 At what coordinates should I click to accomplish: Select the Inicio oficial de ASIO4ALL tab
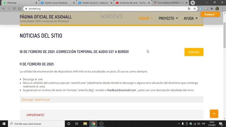(x=170, y=3)
